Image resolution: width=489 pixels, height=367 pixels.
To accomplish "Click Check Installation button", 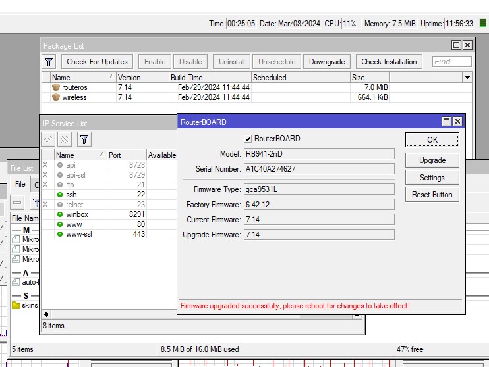I will point(389,62).
